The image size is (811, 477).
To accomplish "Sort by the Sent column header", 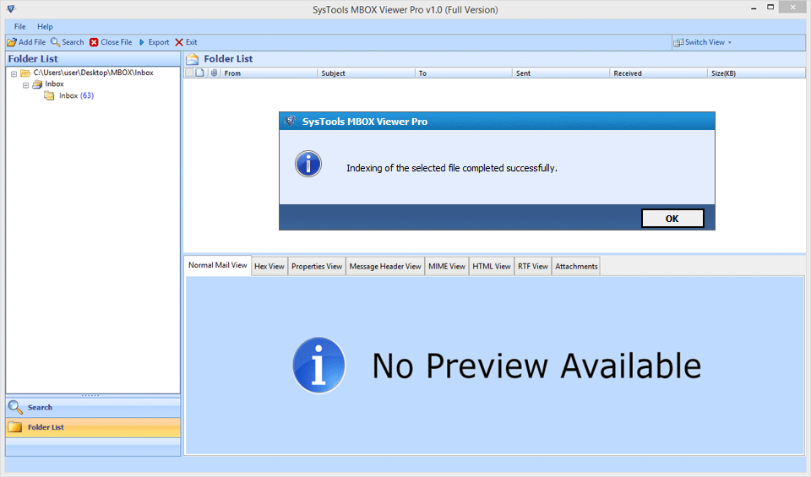I will tap(561, 73).
